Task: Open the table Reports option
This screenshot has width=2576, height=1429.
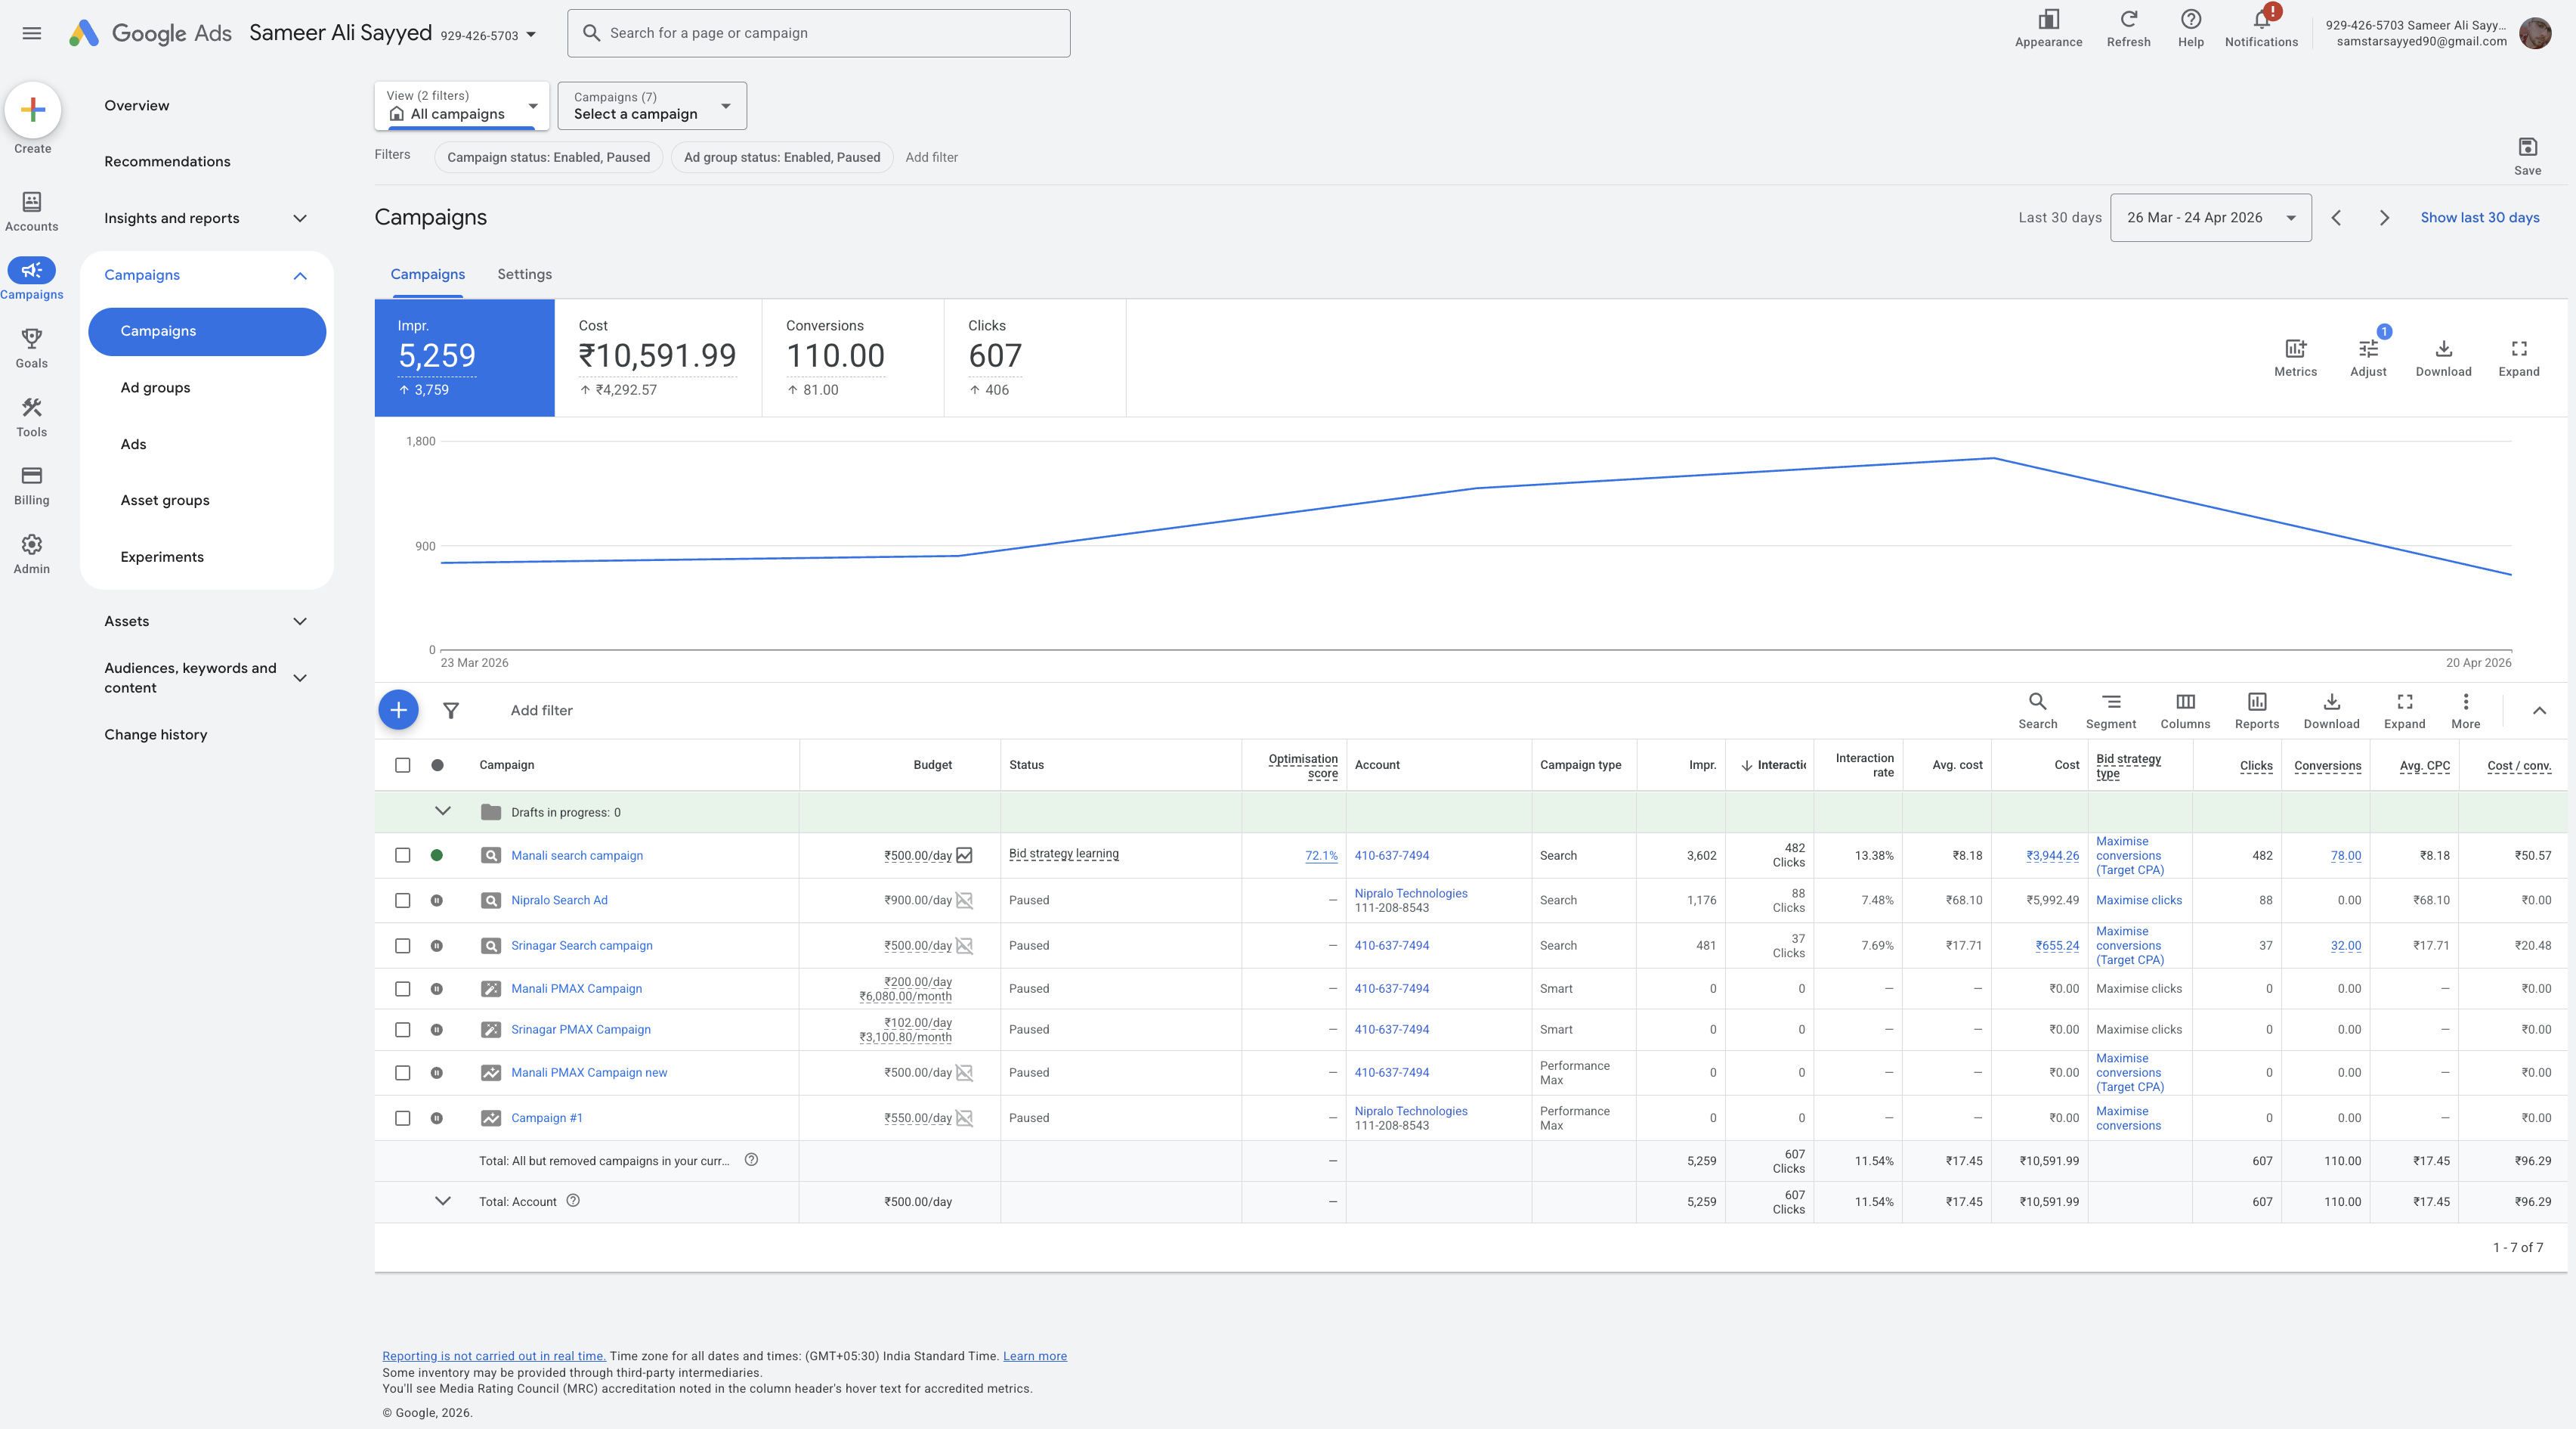Action: click(2257, 711)
